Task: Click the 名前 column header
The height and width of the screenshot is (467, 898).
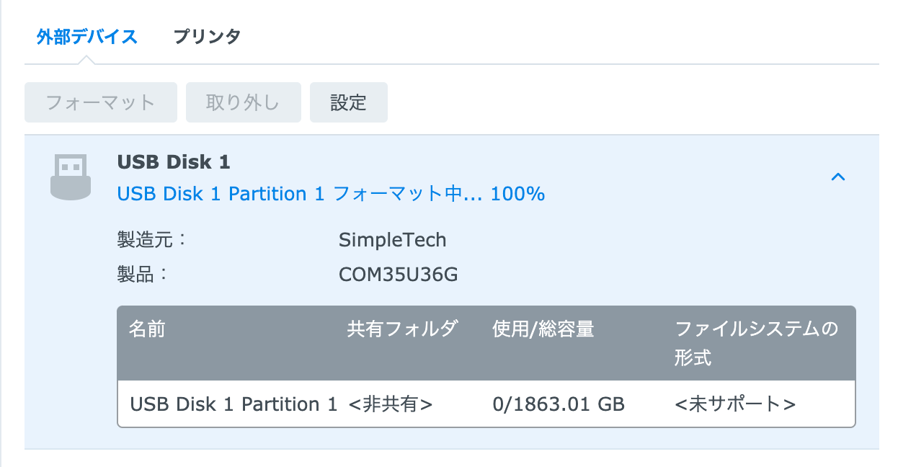Action: tap(147, 329)
